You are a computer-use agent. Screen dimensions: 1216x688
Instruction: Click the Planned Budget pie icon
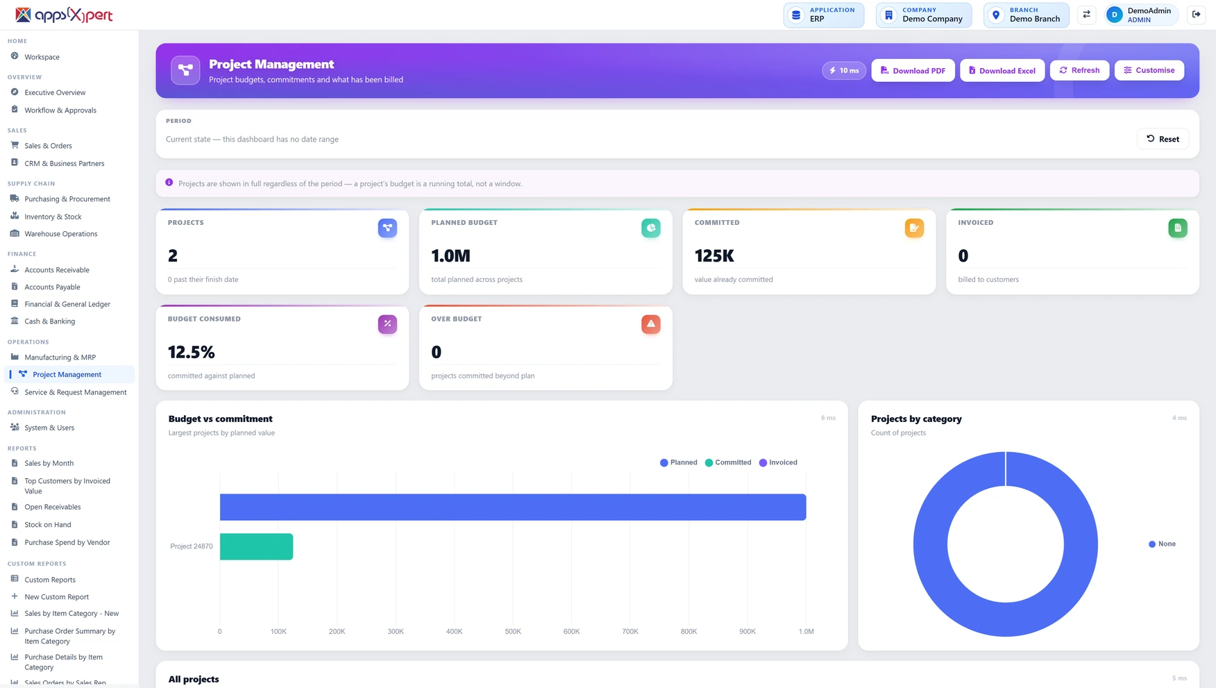click(x=650, y=228)
